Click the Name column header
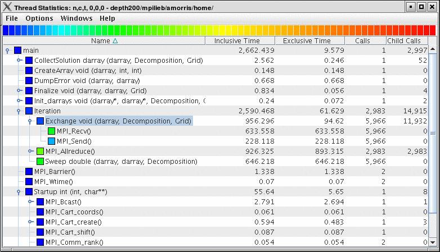Screen dimensions: 440x252 click(104, 41)
